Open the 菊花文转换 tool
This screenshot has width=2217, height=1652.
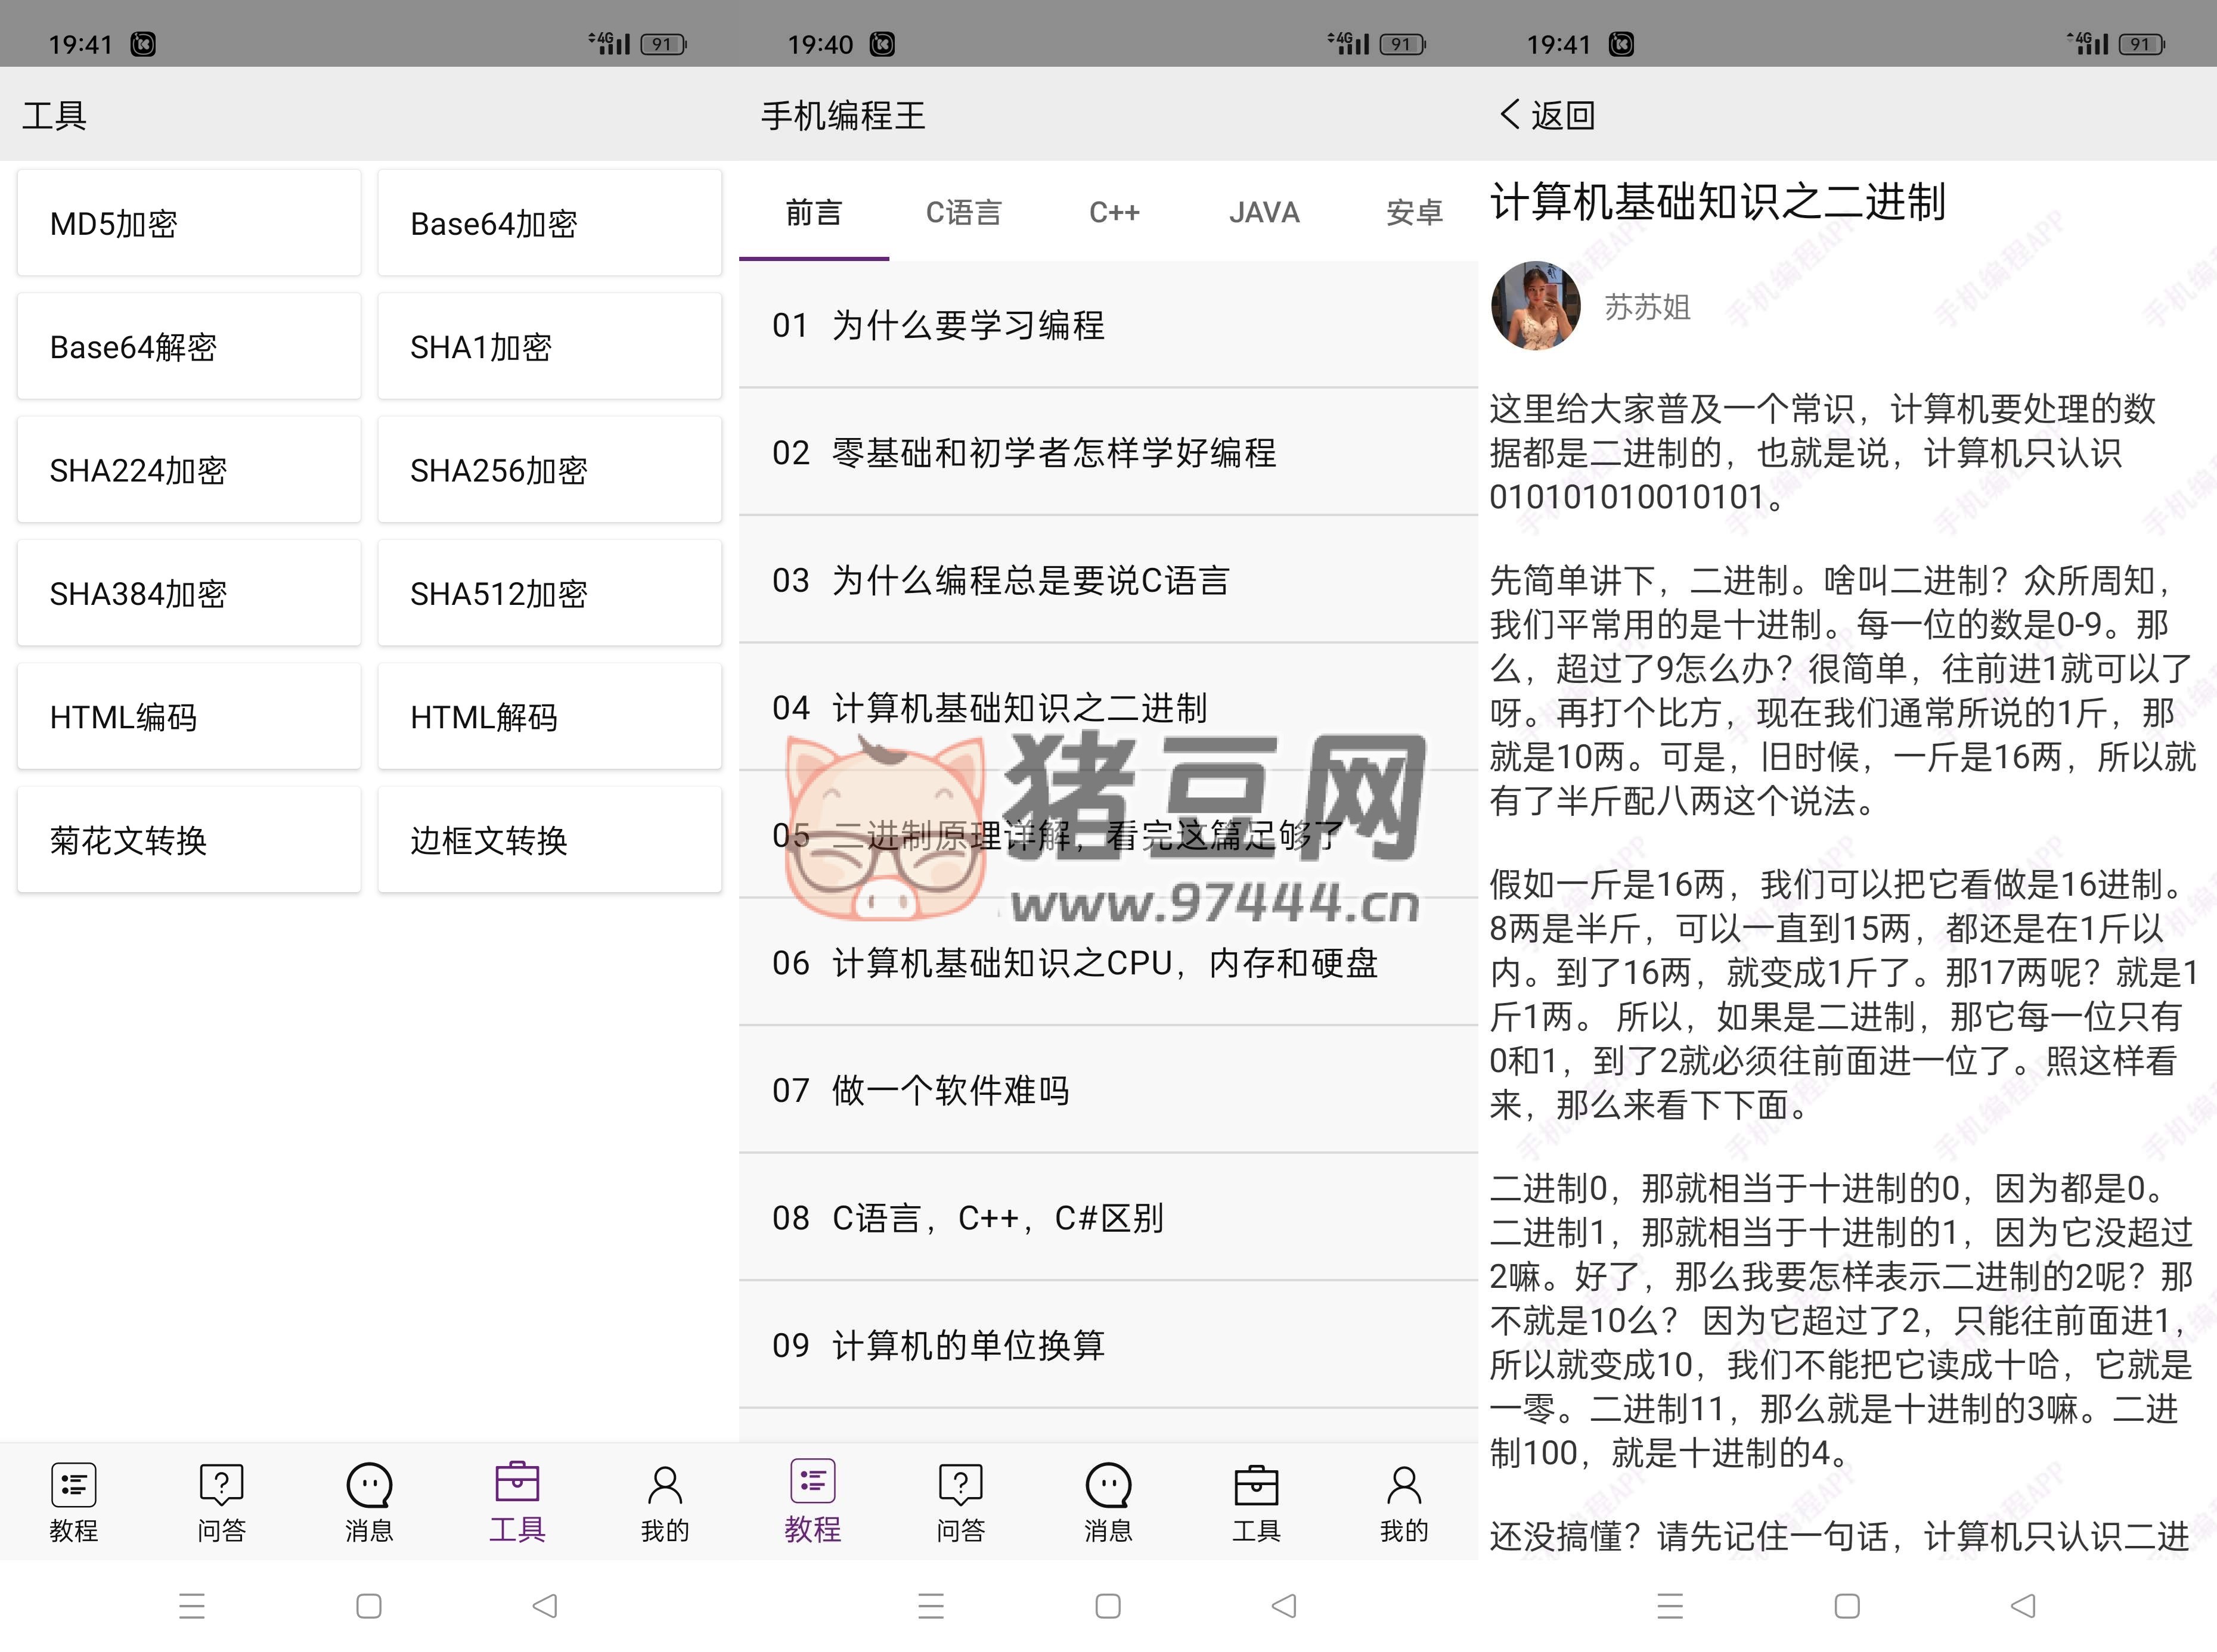pos(189,840)
